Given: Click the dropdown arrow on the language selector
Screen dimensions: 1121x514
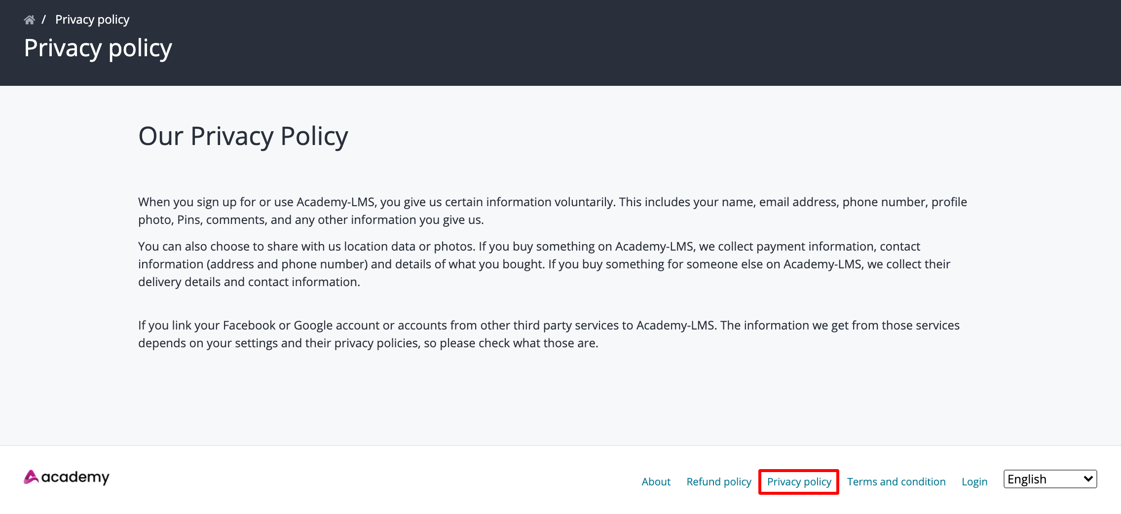Looking at the screenshot, I should [x=1088, y=478].
